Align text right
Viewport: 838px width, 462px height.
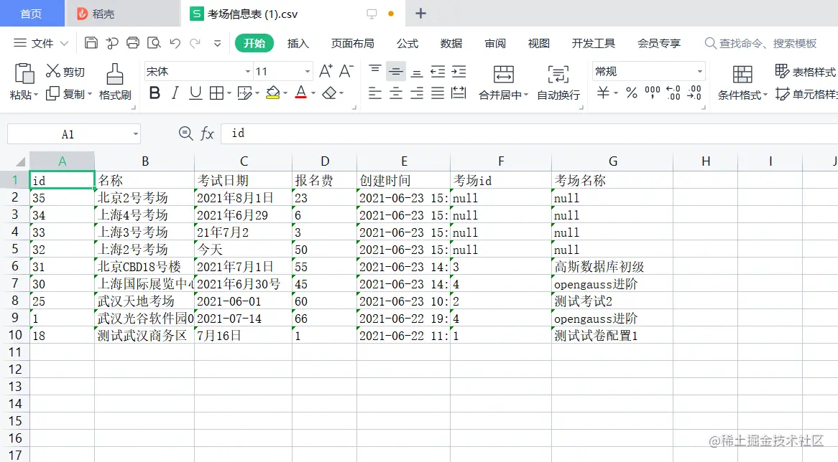[x=417, y=93]
